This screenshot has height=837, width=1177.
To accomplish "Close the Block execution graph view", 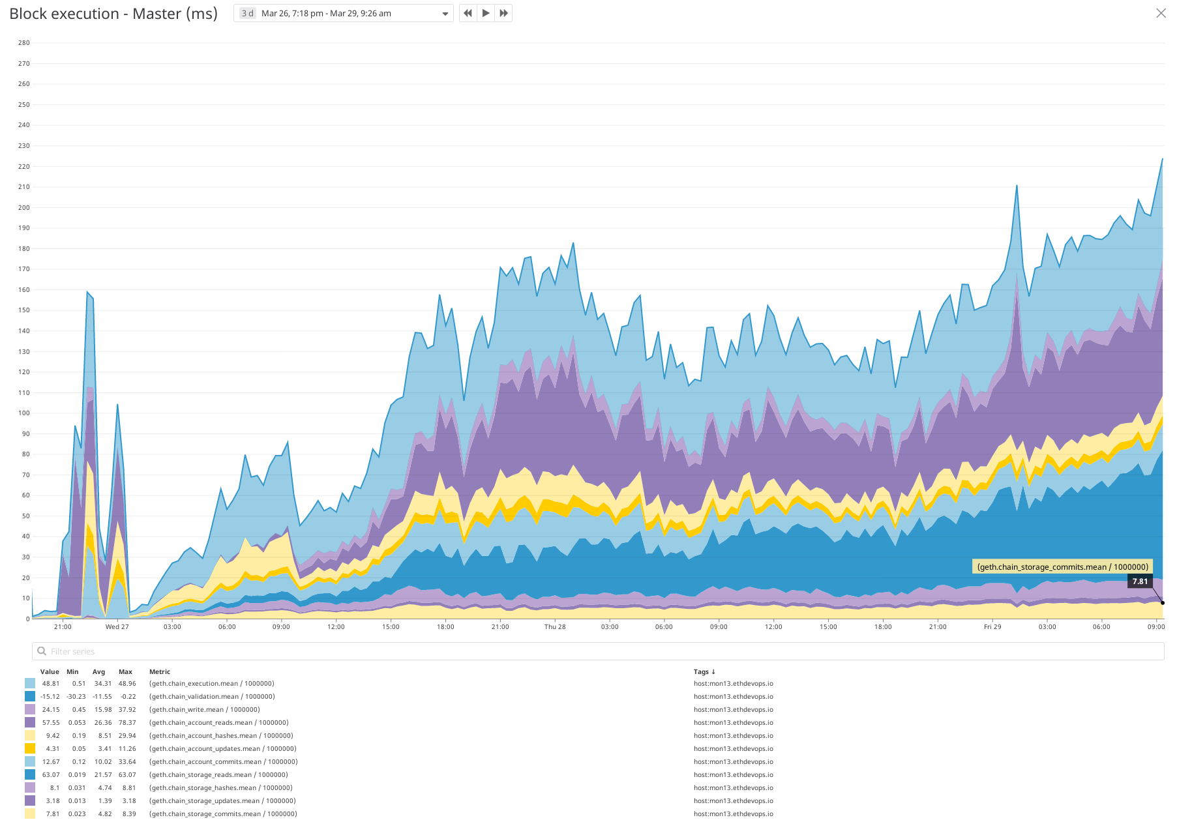I will point(1161,13).
